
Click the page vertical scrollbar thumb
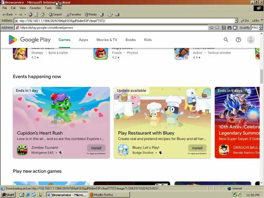coord(261,76)
